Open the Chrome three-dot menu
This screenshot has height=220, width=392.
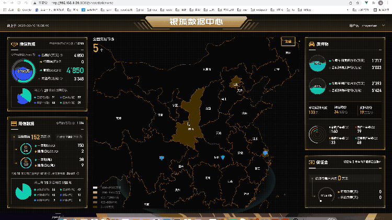[388, 3]
